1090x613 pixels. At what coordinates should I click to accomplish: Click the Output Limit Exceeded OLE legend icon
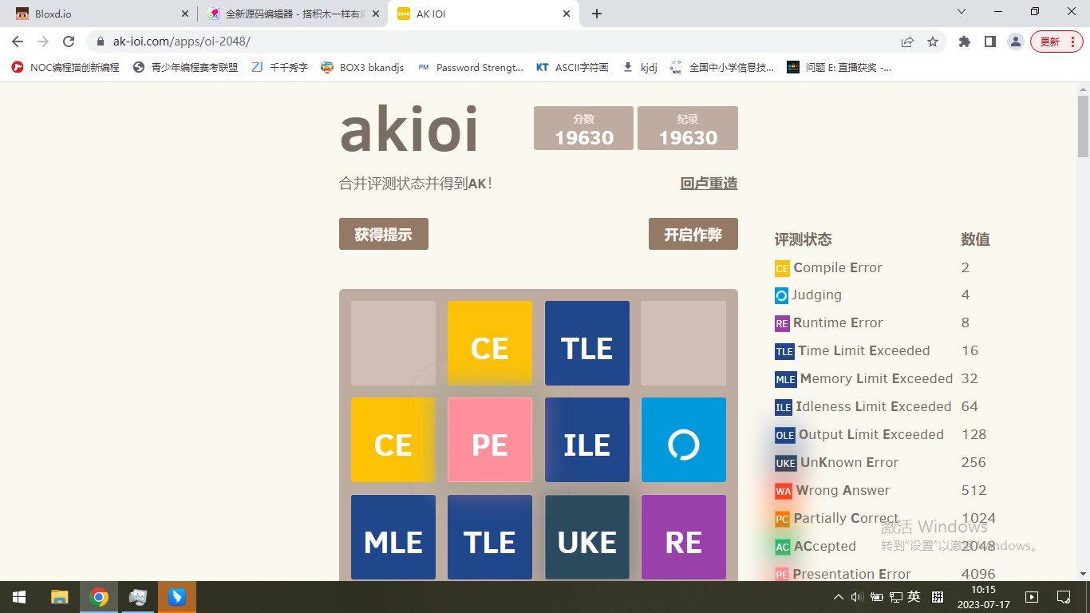tap(785, 435)
